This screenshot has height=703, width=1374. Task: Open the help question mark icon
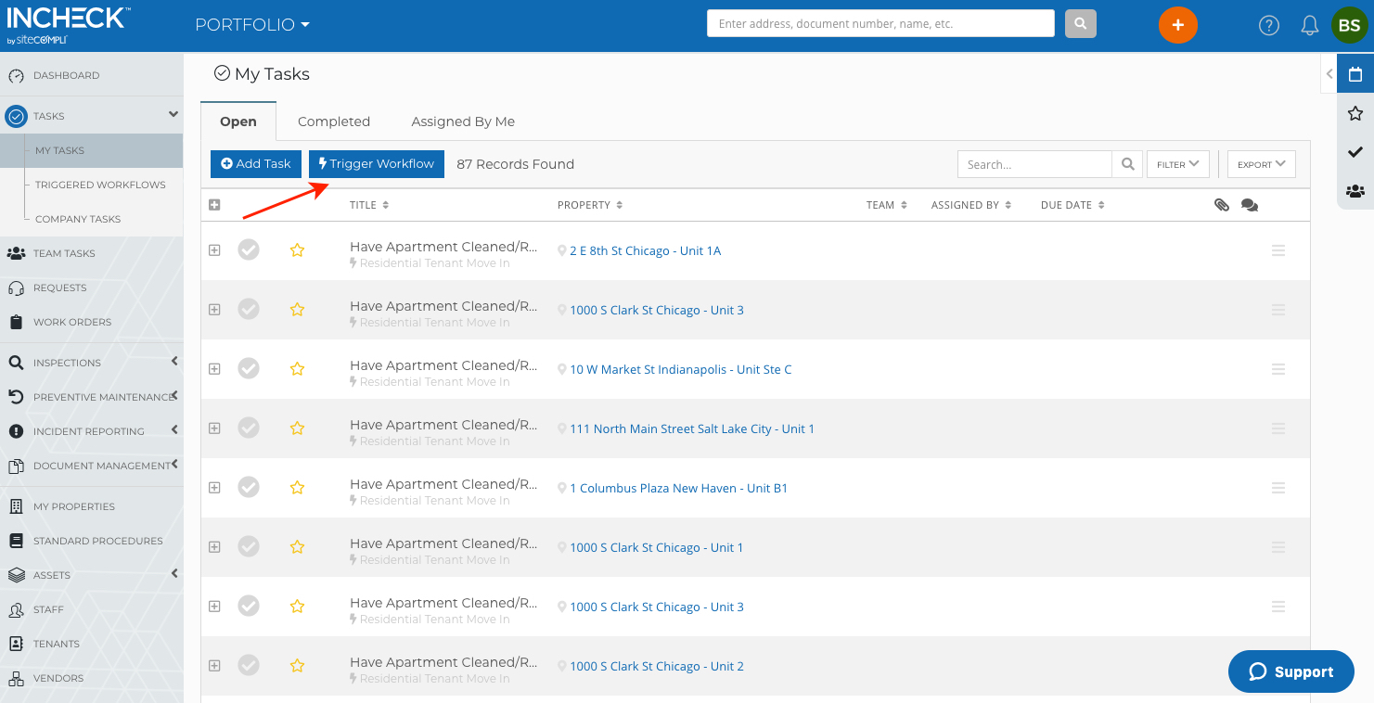[1268, 26]
